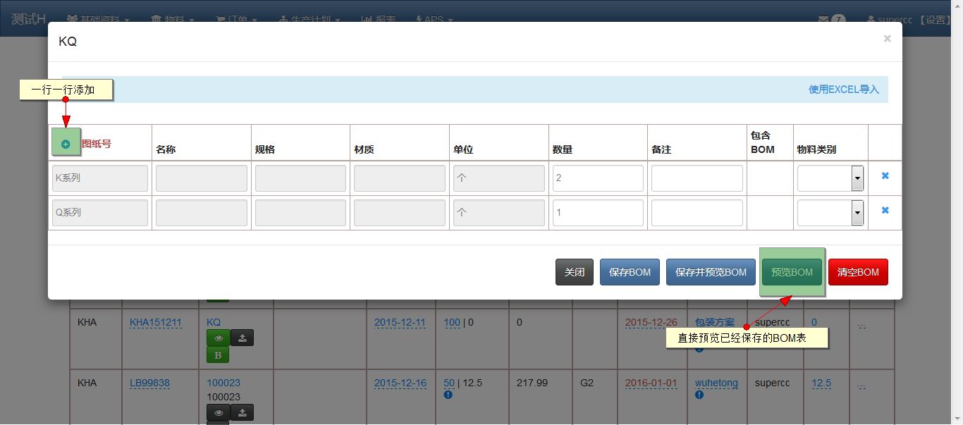Click the 使用EXCEL导入 link

click(843, 90)
